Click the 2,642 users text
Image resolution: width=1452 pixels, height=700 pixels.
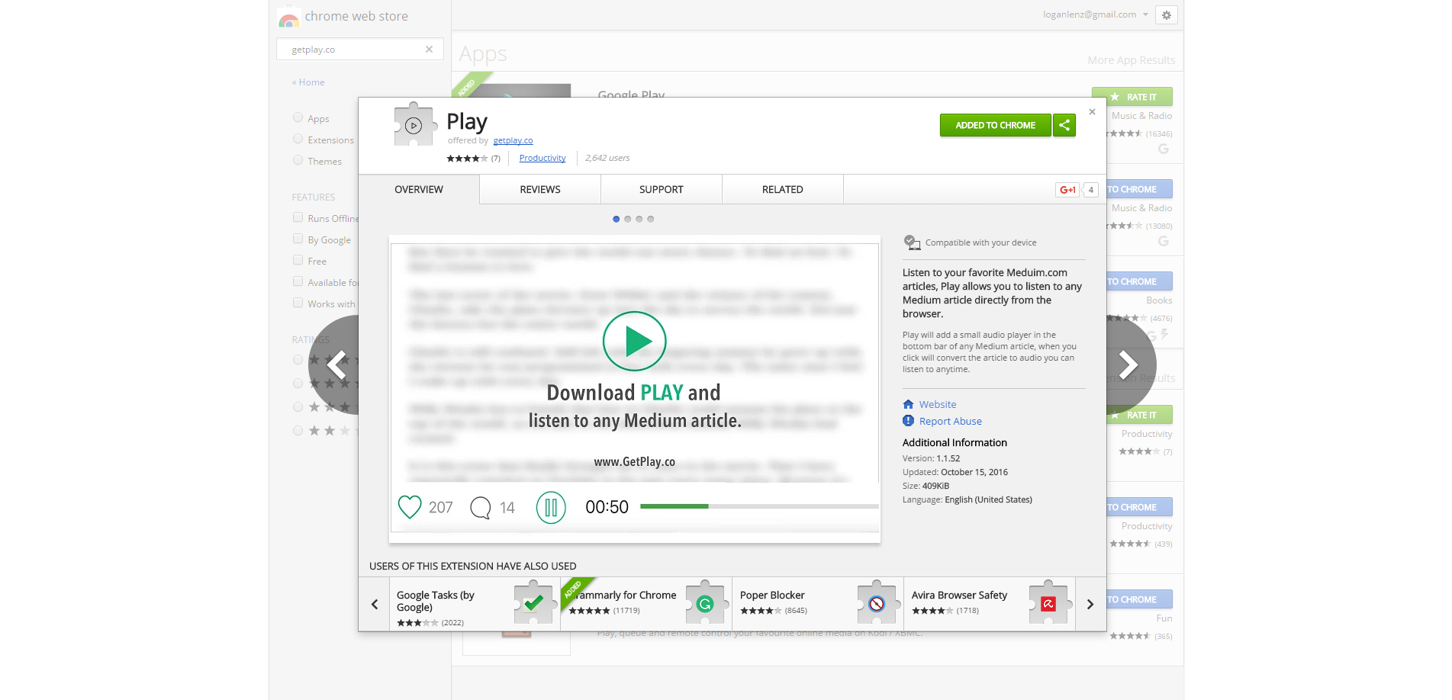click(607, 158)
